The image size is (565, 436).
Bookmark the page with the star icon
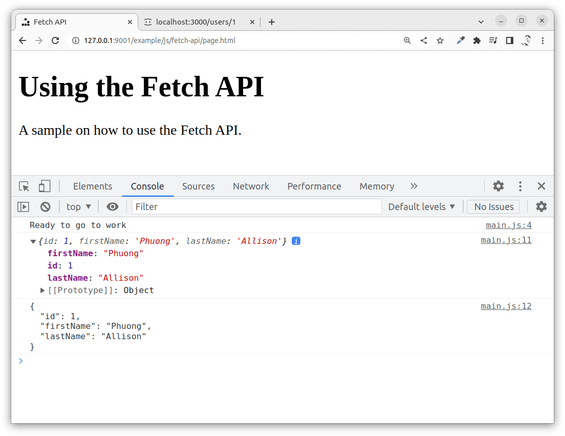click(440, 40)
